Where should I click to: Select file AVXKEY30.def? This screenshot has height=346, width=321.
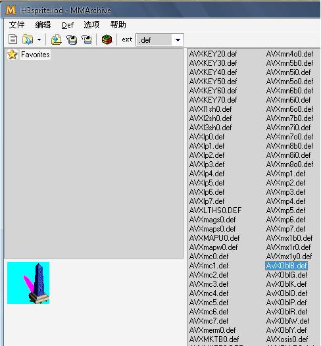pyautogui.click(x=213, y=63)
